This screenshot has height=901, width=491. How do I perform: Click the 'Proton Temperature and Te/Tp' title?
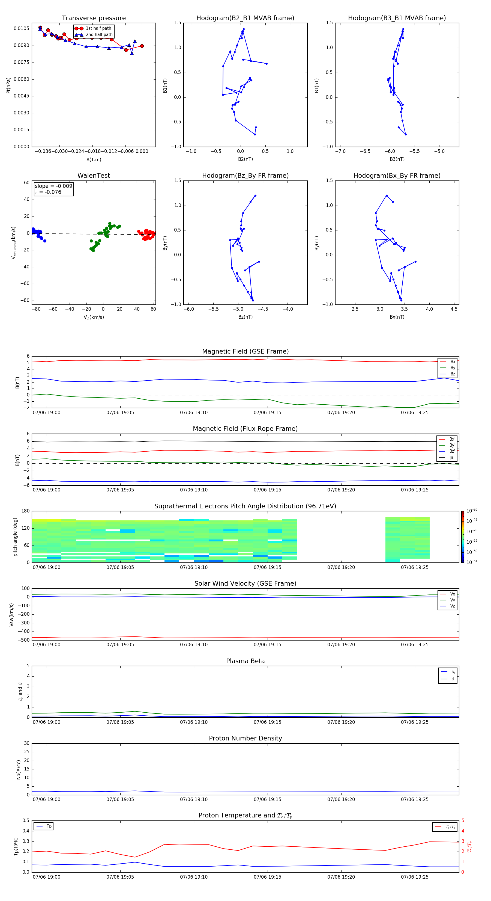coord(245,816)
